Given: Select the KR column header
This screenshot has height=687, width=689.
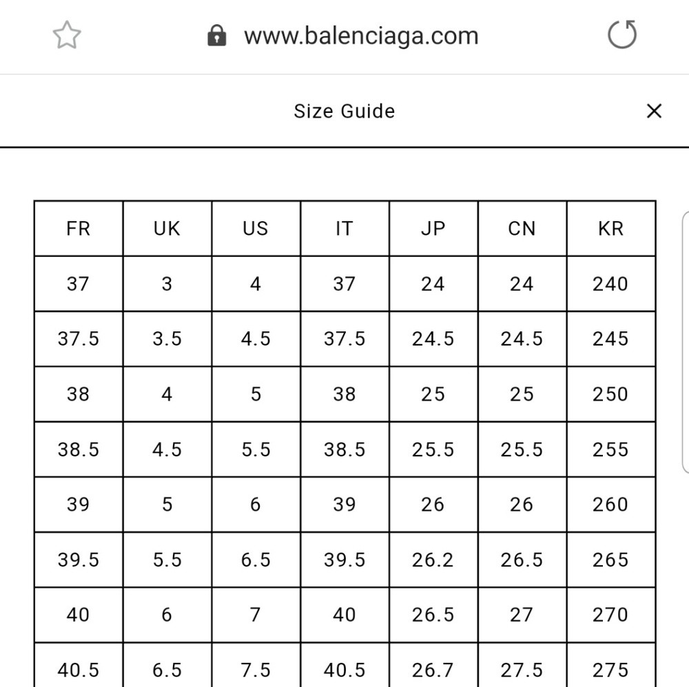Looking at the screenshot, I should [610, 229].
